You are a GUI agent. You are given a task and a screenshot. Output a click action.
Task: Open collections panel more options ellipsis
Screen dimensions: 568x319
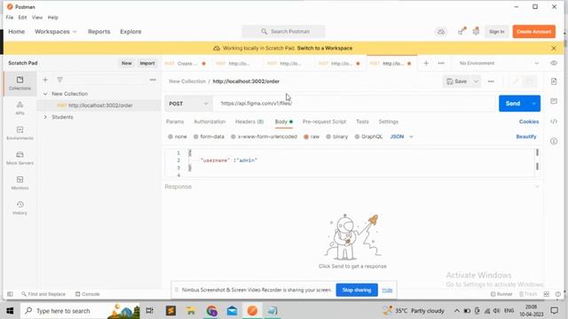(153, 80)
